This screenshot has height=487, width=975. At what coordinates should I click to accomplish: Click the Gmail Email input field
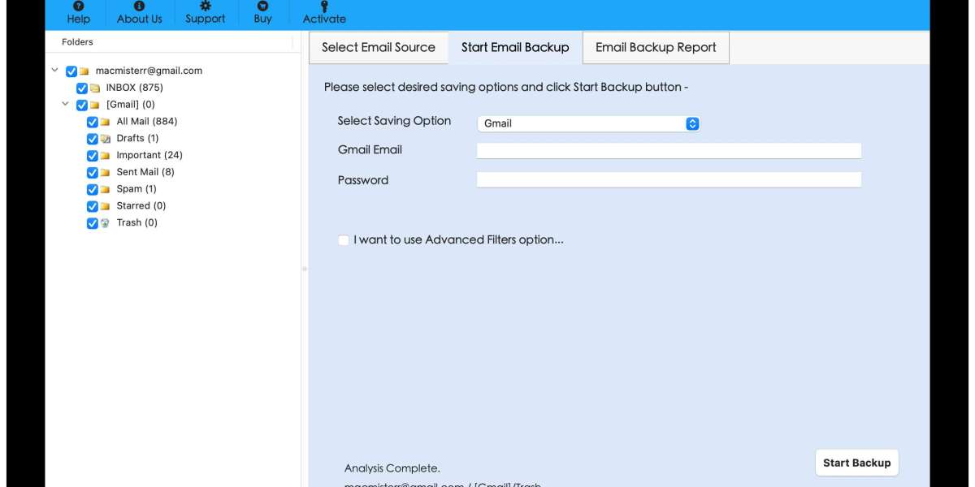pos(669,150)
